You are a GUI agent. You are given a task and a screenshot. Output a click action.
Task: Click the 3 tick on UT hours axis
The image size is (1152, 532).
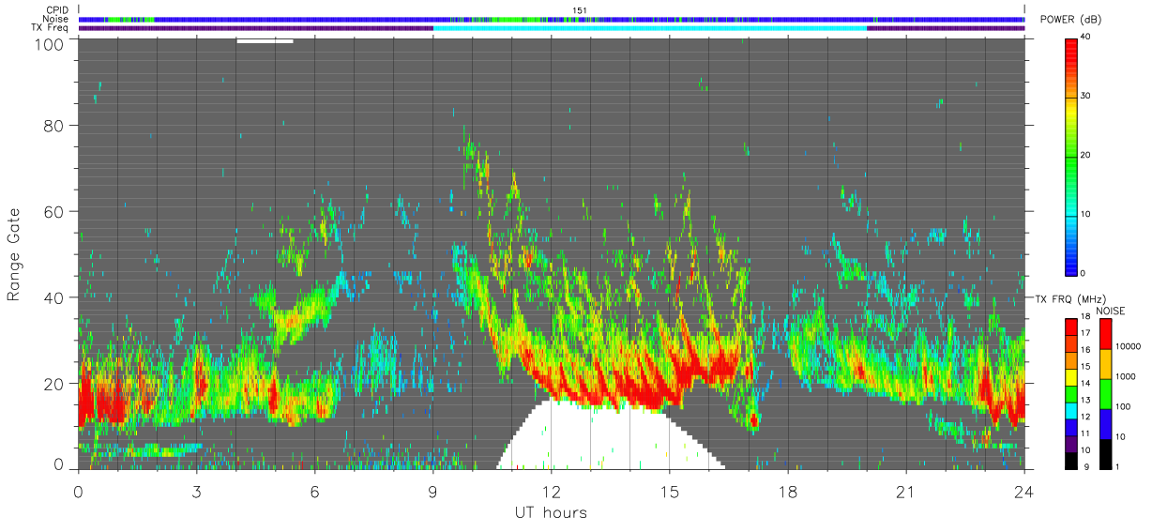click(x=196, y=492)
